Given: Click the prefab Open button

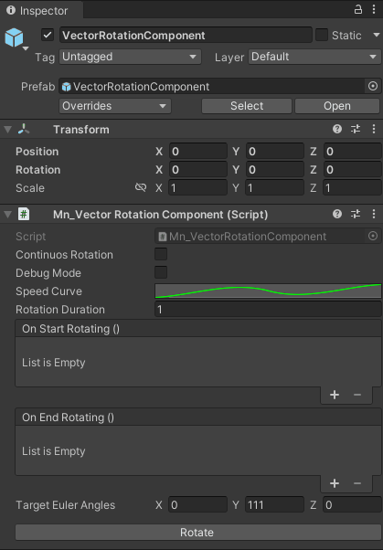Looking at the screenshot, I should 337,106.
